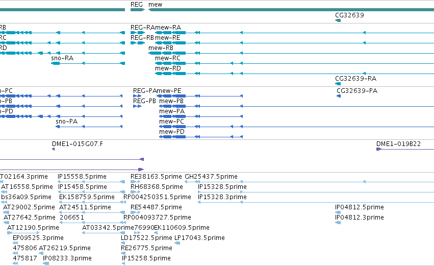The height and width of the screenshot is (266, 434).
Task: Click the feature labeled 475806
Action: tap(25, 249)
